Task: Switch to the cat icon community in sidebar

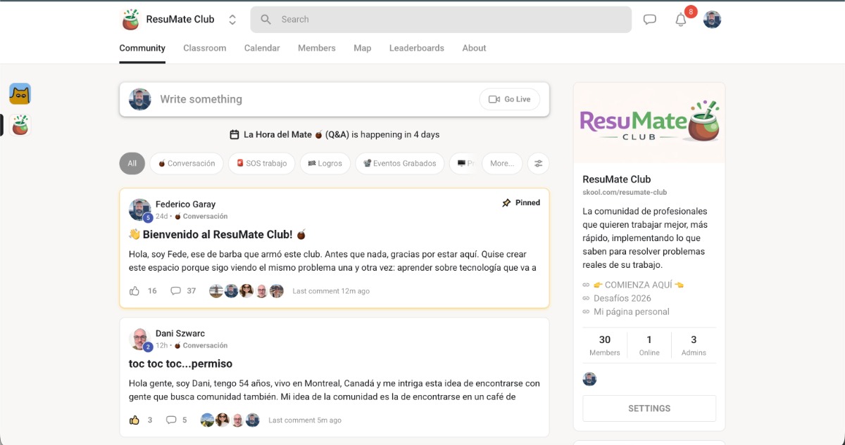Action: pyautogui.click(x=20, y=93)
